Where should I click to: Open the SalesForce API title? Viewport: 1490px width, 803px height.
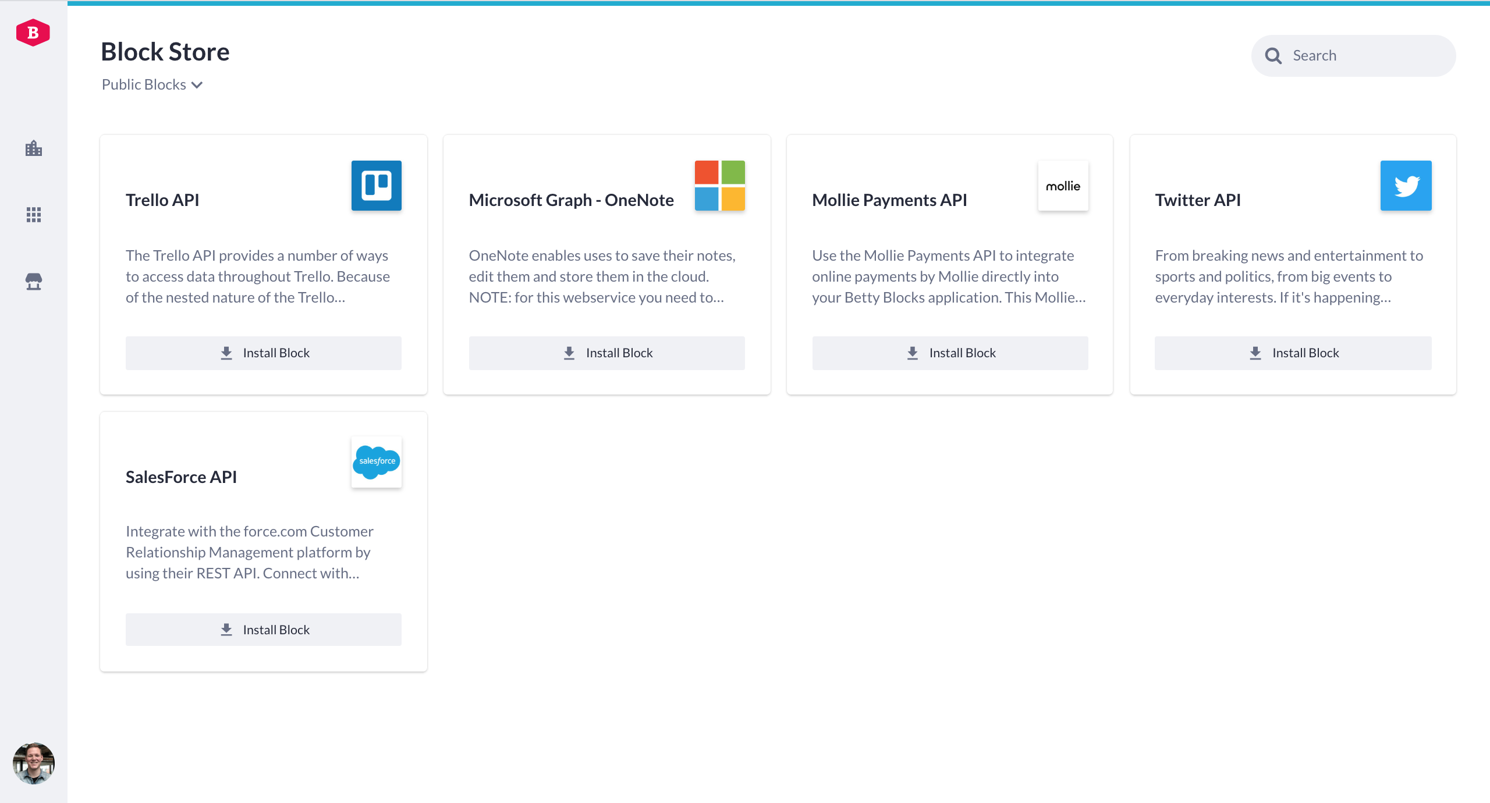point(181,477)
